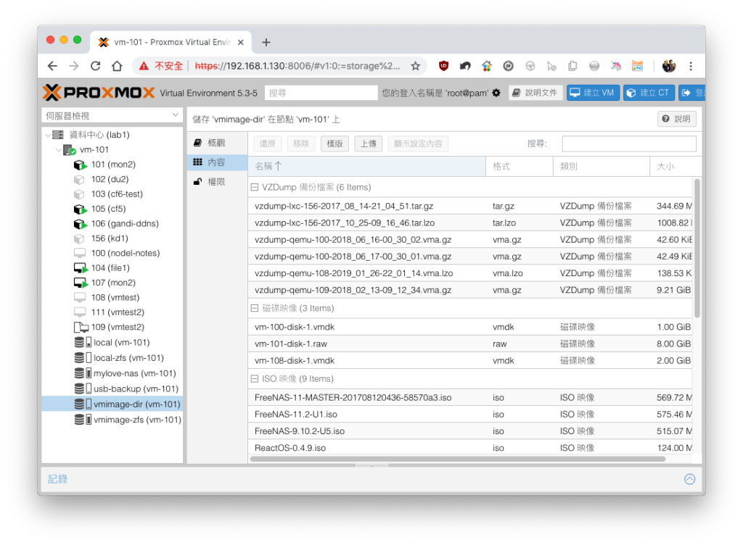This screenshot has width=743, height=545.
Task: Sort by 名稱 column header
Action: (367, 166)
